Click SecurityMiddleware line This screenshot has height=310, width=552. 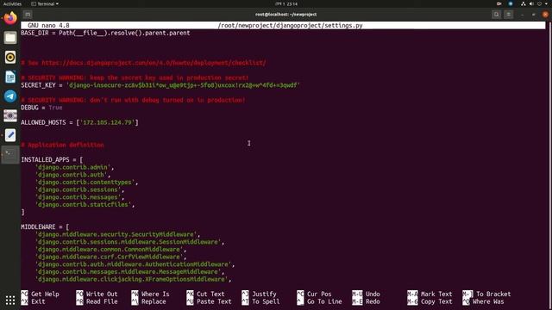(117, 234)
